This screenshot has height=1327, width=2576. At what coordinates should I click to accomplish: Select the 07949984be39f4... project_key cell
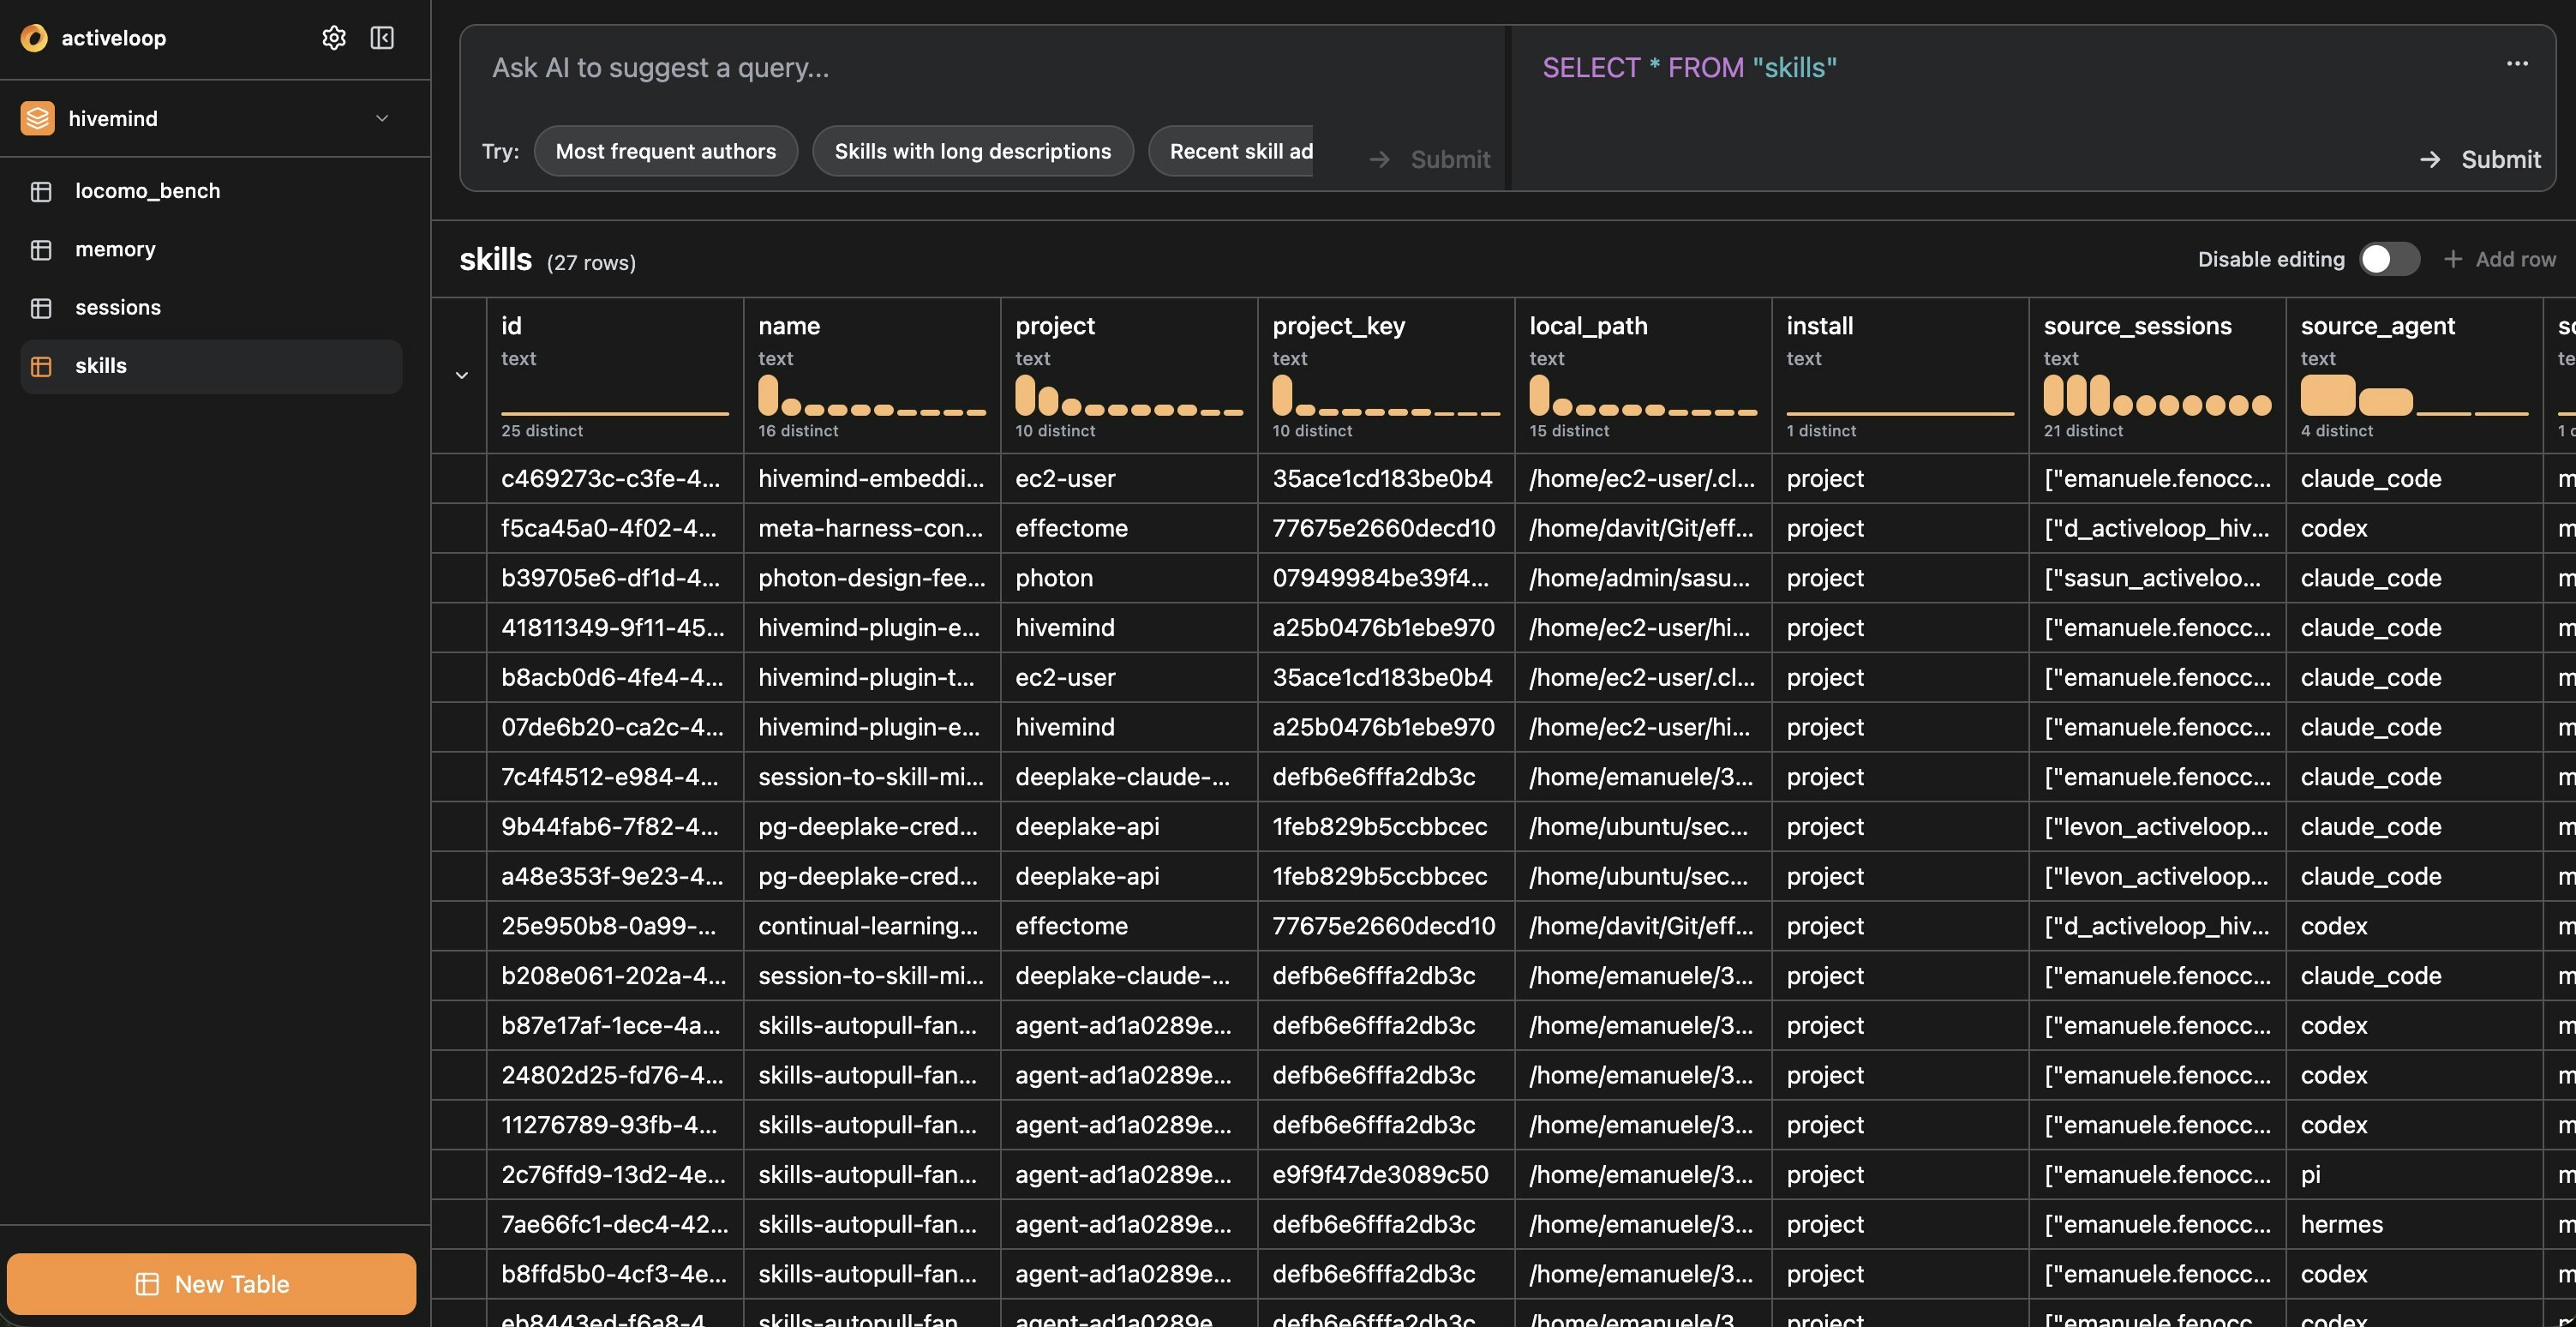1386,578
